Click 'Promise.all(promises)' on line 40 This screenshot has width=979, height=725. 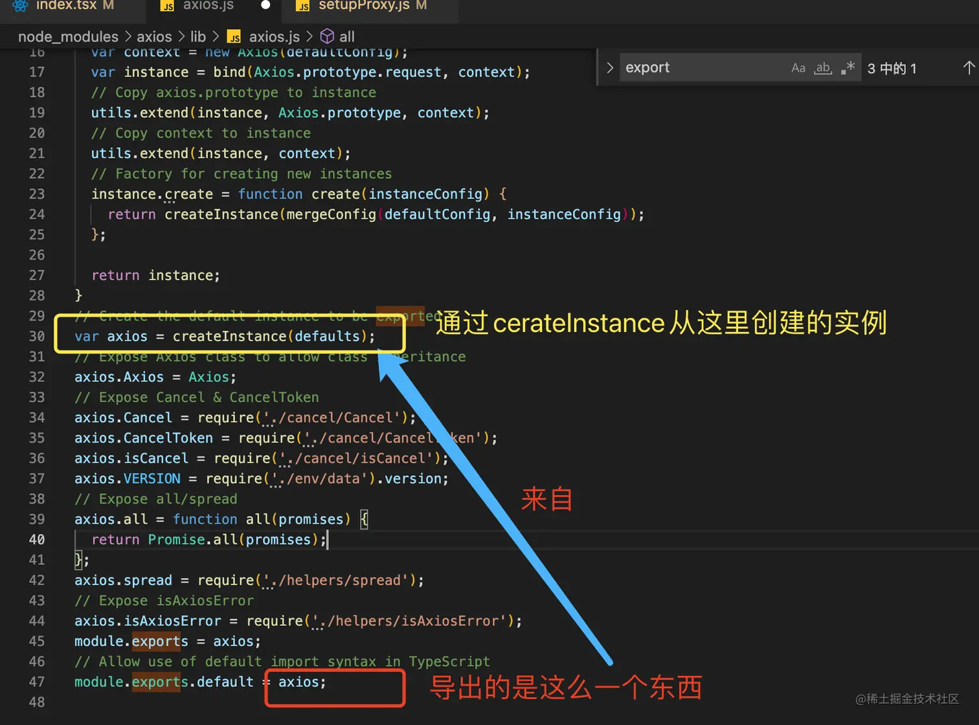(x=233, y=539)
